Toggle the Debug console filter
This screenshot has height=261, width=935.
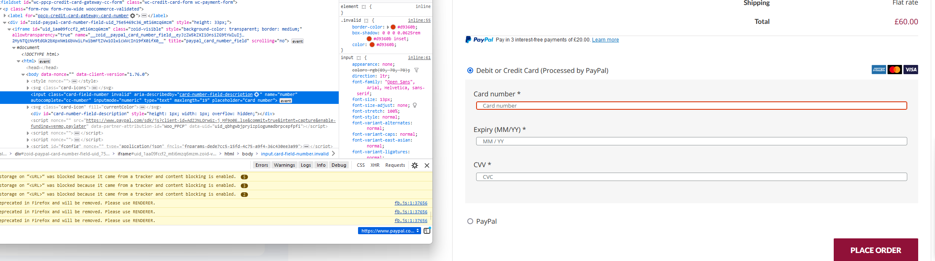coord(339,165)
